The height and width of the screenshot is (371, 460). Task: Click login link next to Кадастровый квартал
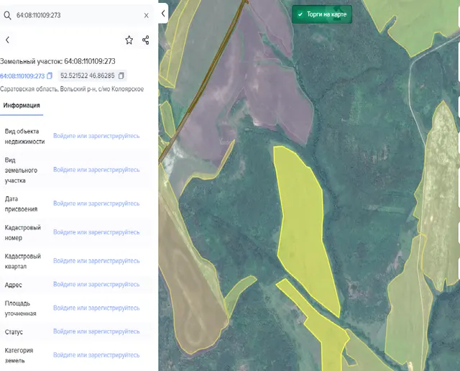(x=96, y=261)
